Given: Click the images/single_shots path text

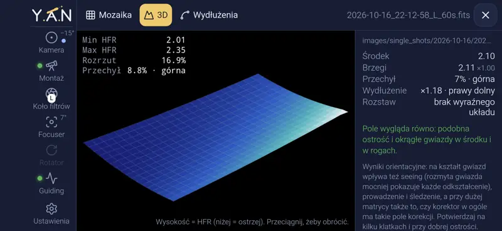Looking at the screenshot, I should tap(427, 41).
